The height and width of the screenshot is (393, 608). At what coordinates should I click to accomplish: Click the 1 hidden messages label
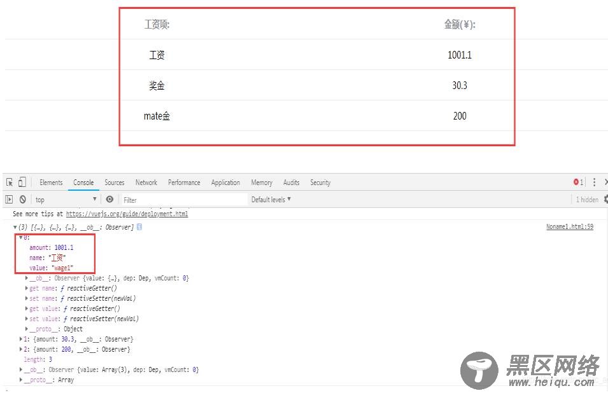587,200
